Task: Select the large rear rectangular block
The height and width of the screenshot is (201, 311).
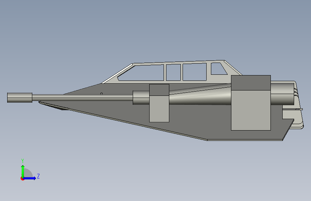Action: click(x=251, y=103)
